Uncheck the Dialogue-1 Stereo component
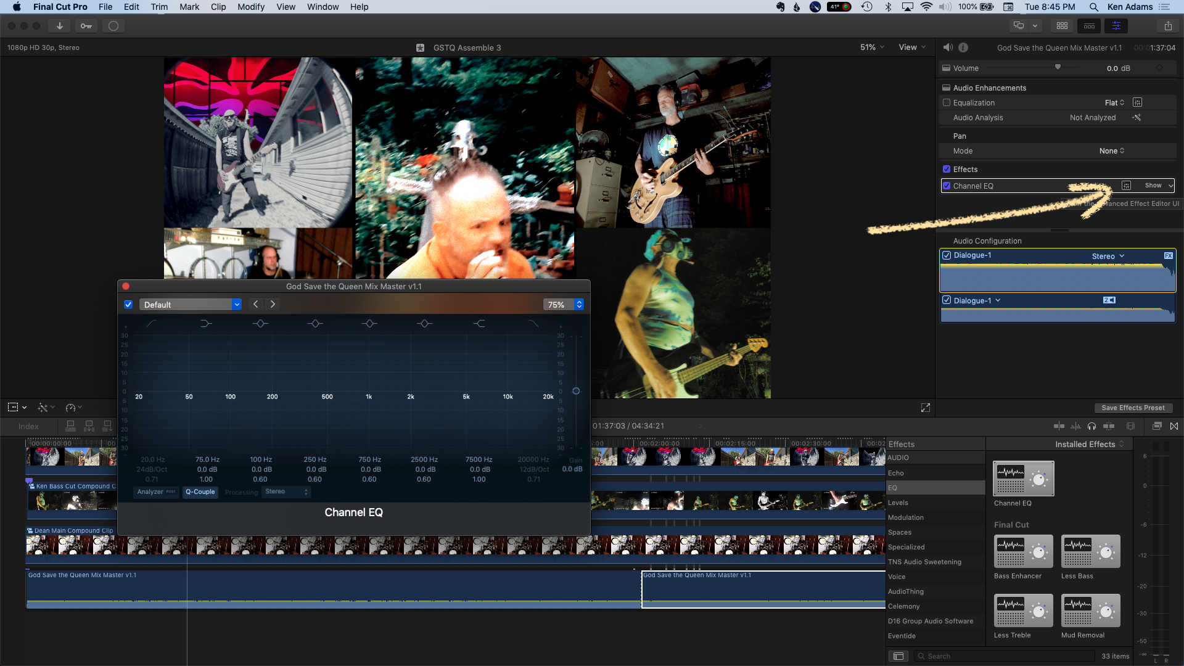This screenshot has width=1184, height=666. coord(947,255)
